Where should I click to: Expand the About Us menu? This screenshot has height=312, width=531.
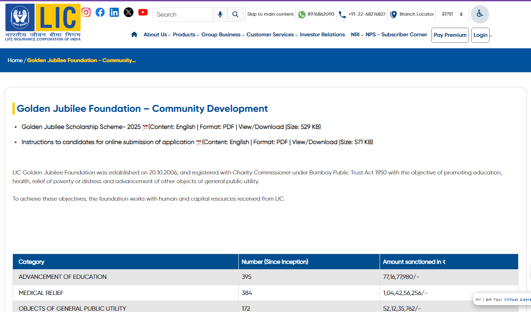coord(155,35)
